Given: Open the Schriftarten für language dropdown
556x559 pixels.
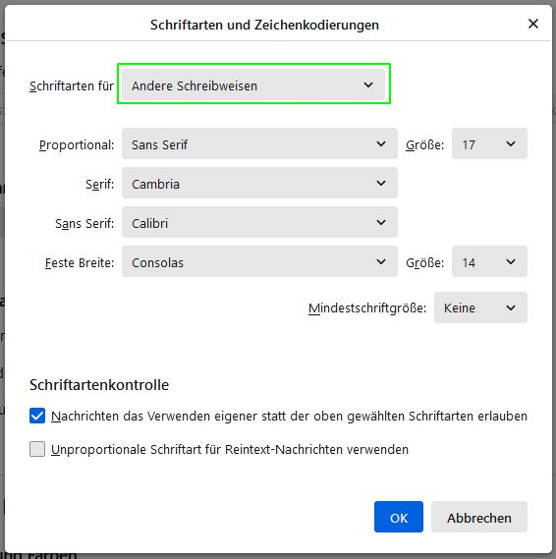Looking at the screenshot, I should point(253,84).
